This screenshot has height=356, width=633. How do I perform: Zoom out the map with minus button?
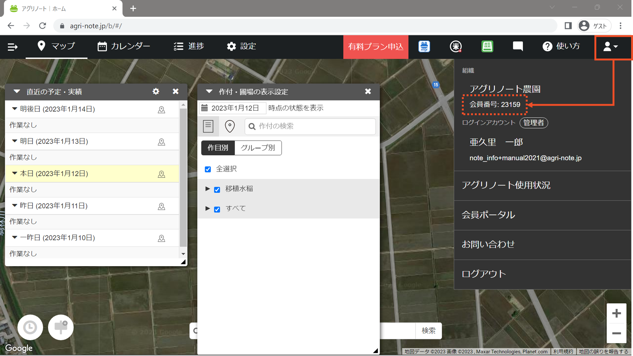(616, 333)
